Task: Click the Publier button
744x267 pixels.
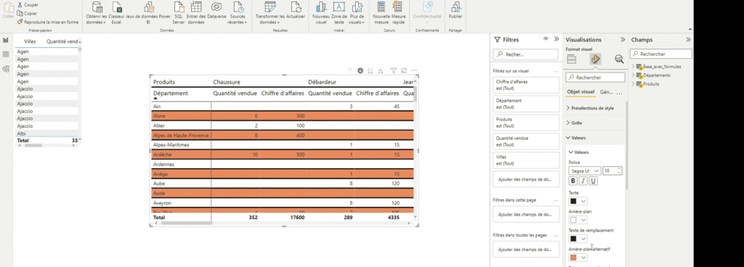Action: (456, 10)
